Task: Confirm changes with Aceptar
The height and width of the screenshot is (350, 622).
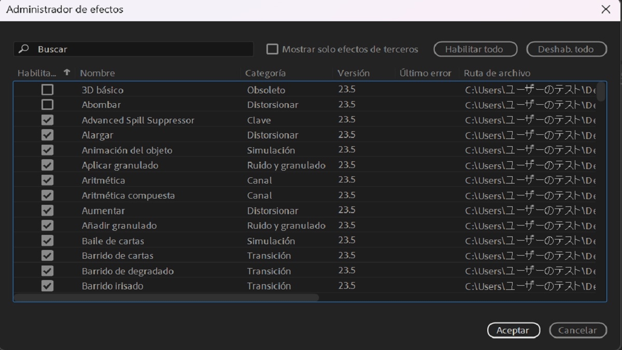Action: [514, 330]
